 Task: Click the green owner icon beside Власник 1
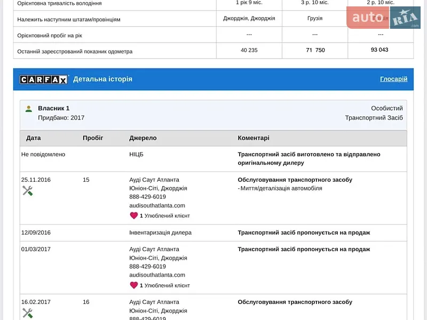tap(29, 109)
